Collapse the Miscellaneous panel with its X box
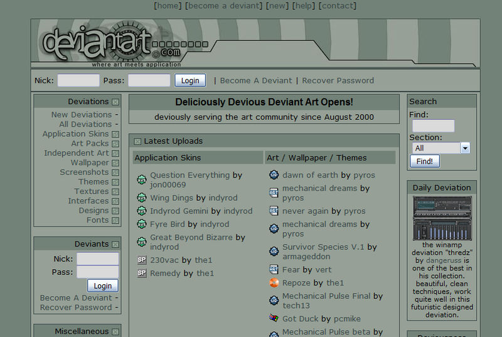Viewport: 502px width, 337px height. coord(115,332)
